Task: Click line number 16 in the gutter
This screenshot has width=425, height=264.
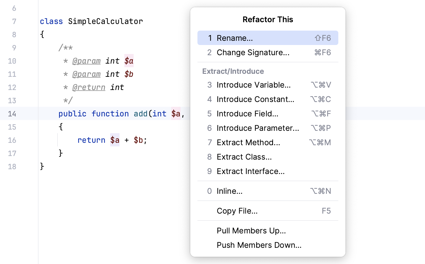Action: tap(12, 140)
